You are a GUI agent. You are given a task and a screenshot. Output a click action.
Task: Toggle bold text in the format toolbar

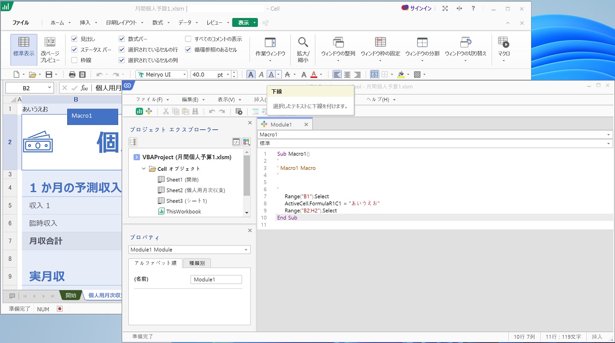pyautogui.click(x=251, y=75)
